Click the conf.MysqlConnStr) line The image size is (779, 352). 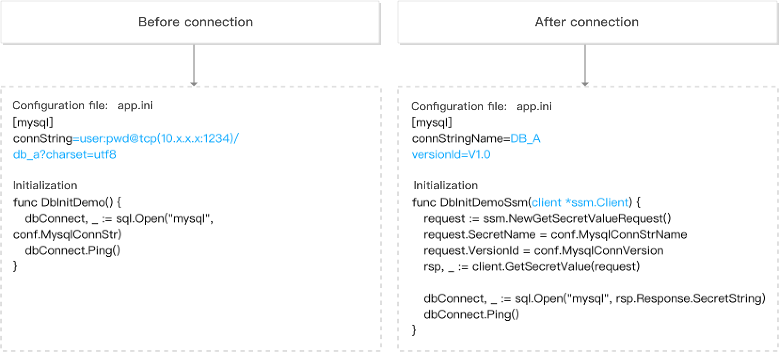pos(67,235)
